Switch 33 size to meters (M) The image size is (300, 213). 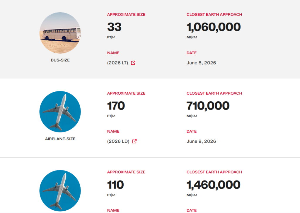pos(114,37)
